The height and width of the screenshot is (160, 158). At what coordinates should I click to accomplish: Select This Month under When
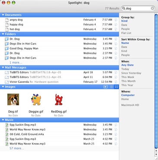coord(129,81)
